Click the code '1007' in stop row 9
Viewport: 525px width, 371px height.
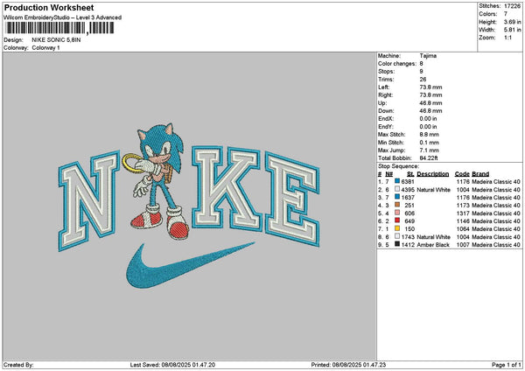point(464,245)
